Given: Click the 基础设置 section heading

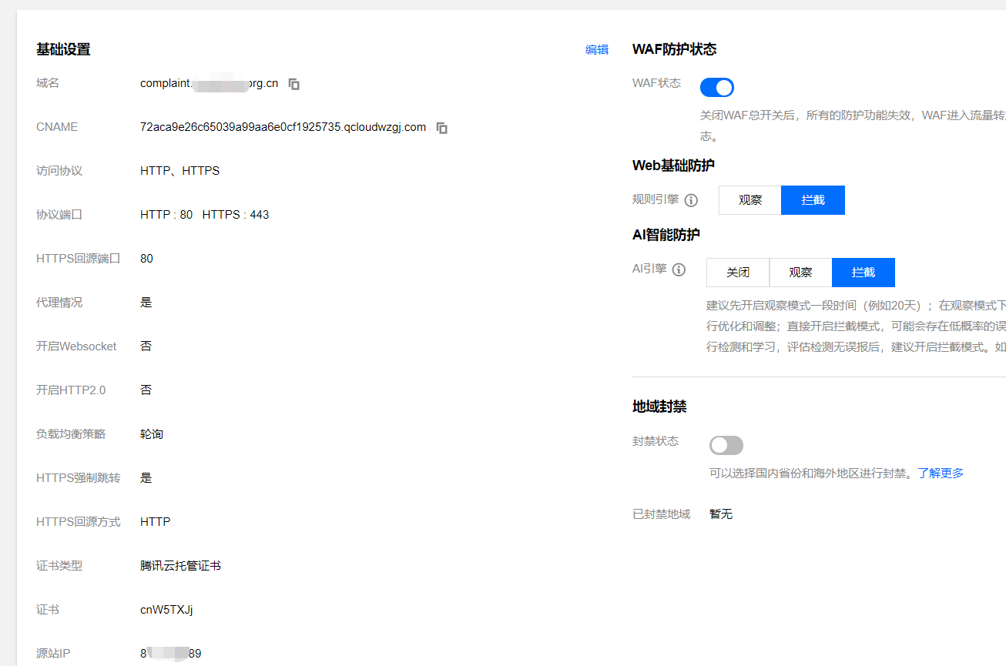Looking at the screenshot, I should 63,49.
